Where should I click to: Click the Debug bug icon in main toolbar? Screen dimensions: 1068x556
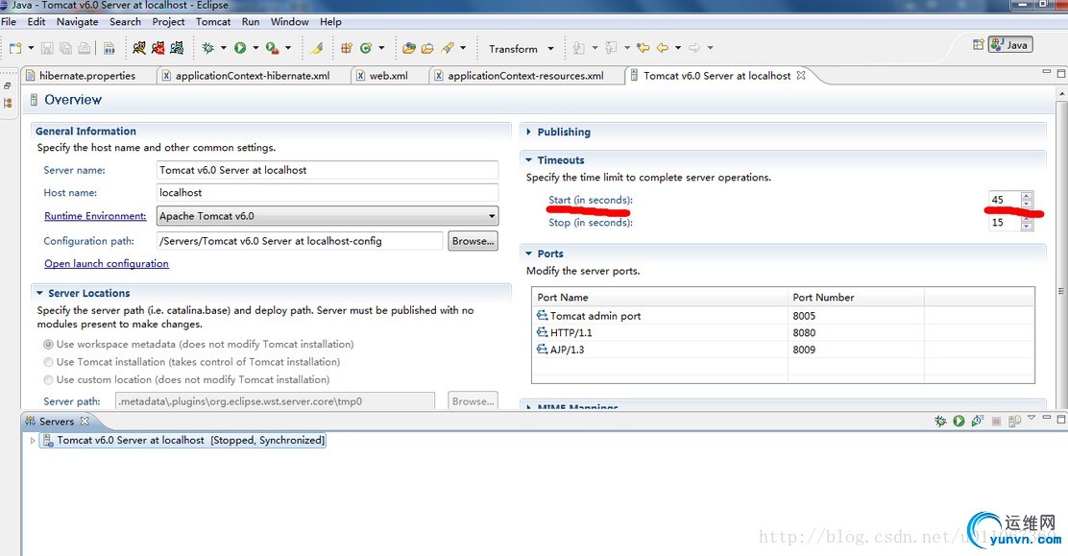tap(208, 48)
